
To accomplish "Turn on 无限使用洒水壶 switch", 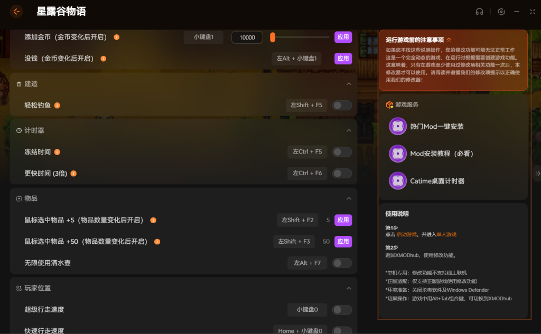I will click(x=342, y=263).
